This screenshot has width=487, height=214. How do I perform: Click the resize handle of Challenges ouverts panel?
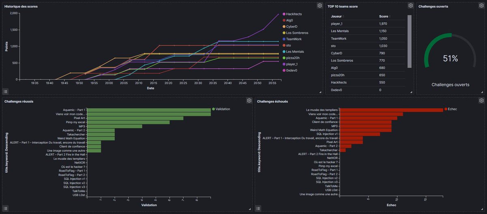[482, 93]
